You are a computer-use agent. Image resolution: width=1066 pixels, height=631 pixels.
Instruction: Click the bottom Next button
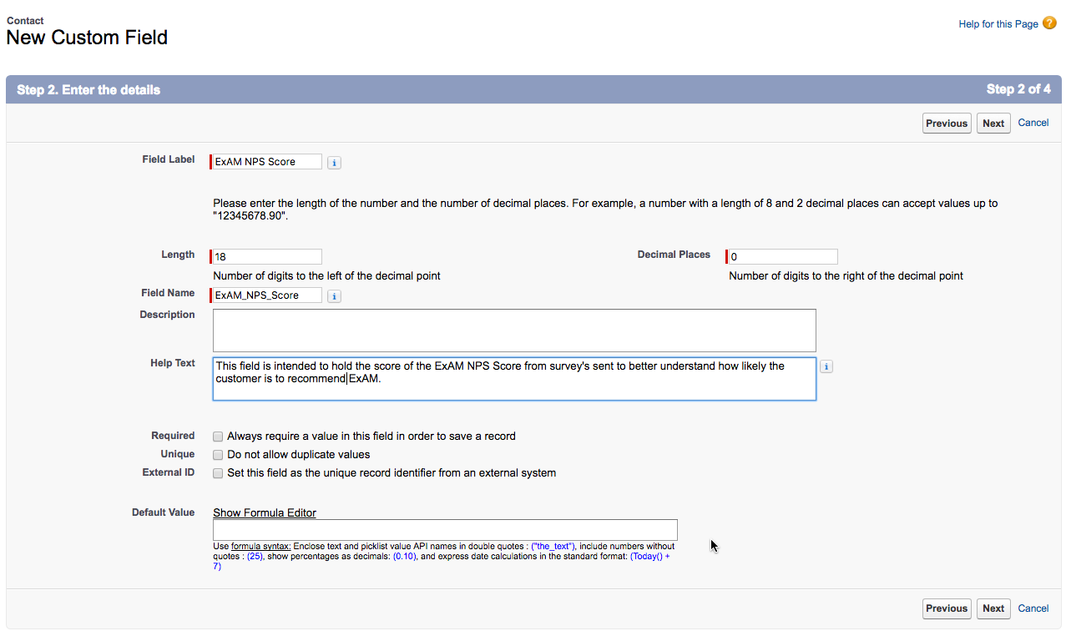[993, 608]
